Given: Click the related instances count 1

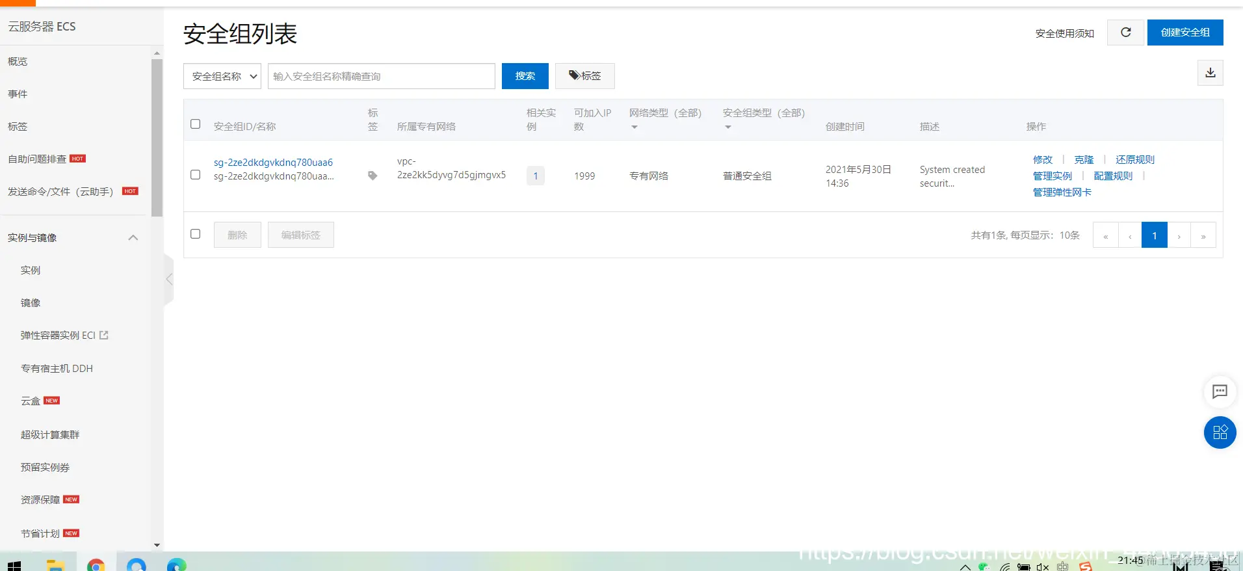Looking at the screenshot, I should coord(536,176).
